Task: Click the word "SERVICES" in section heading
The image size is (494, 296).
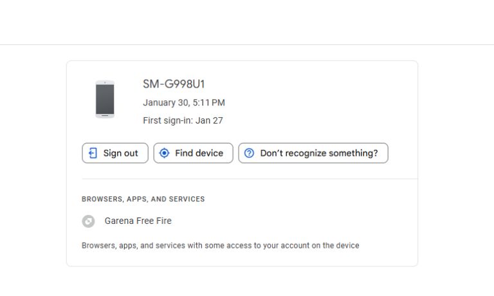Action: tap(187, 199)
